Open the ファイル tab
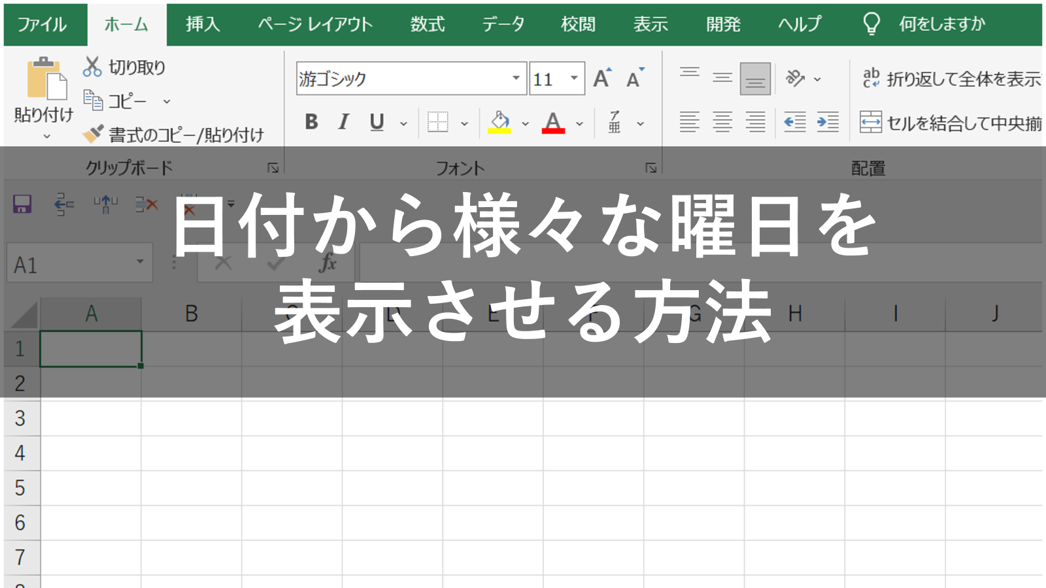The height and width of the screenshot is (588, 1046). point(42,25)
